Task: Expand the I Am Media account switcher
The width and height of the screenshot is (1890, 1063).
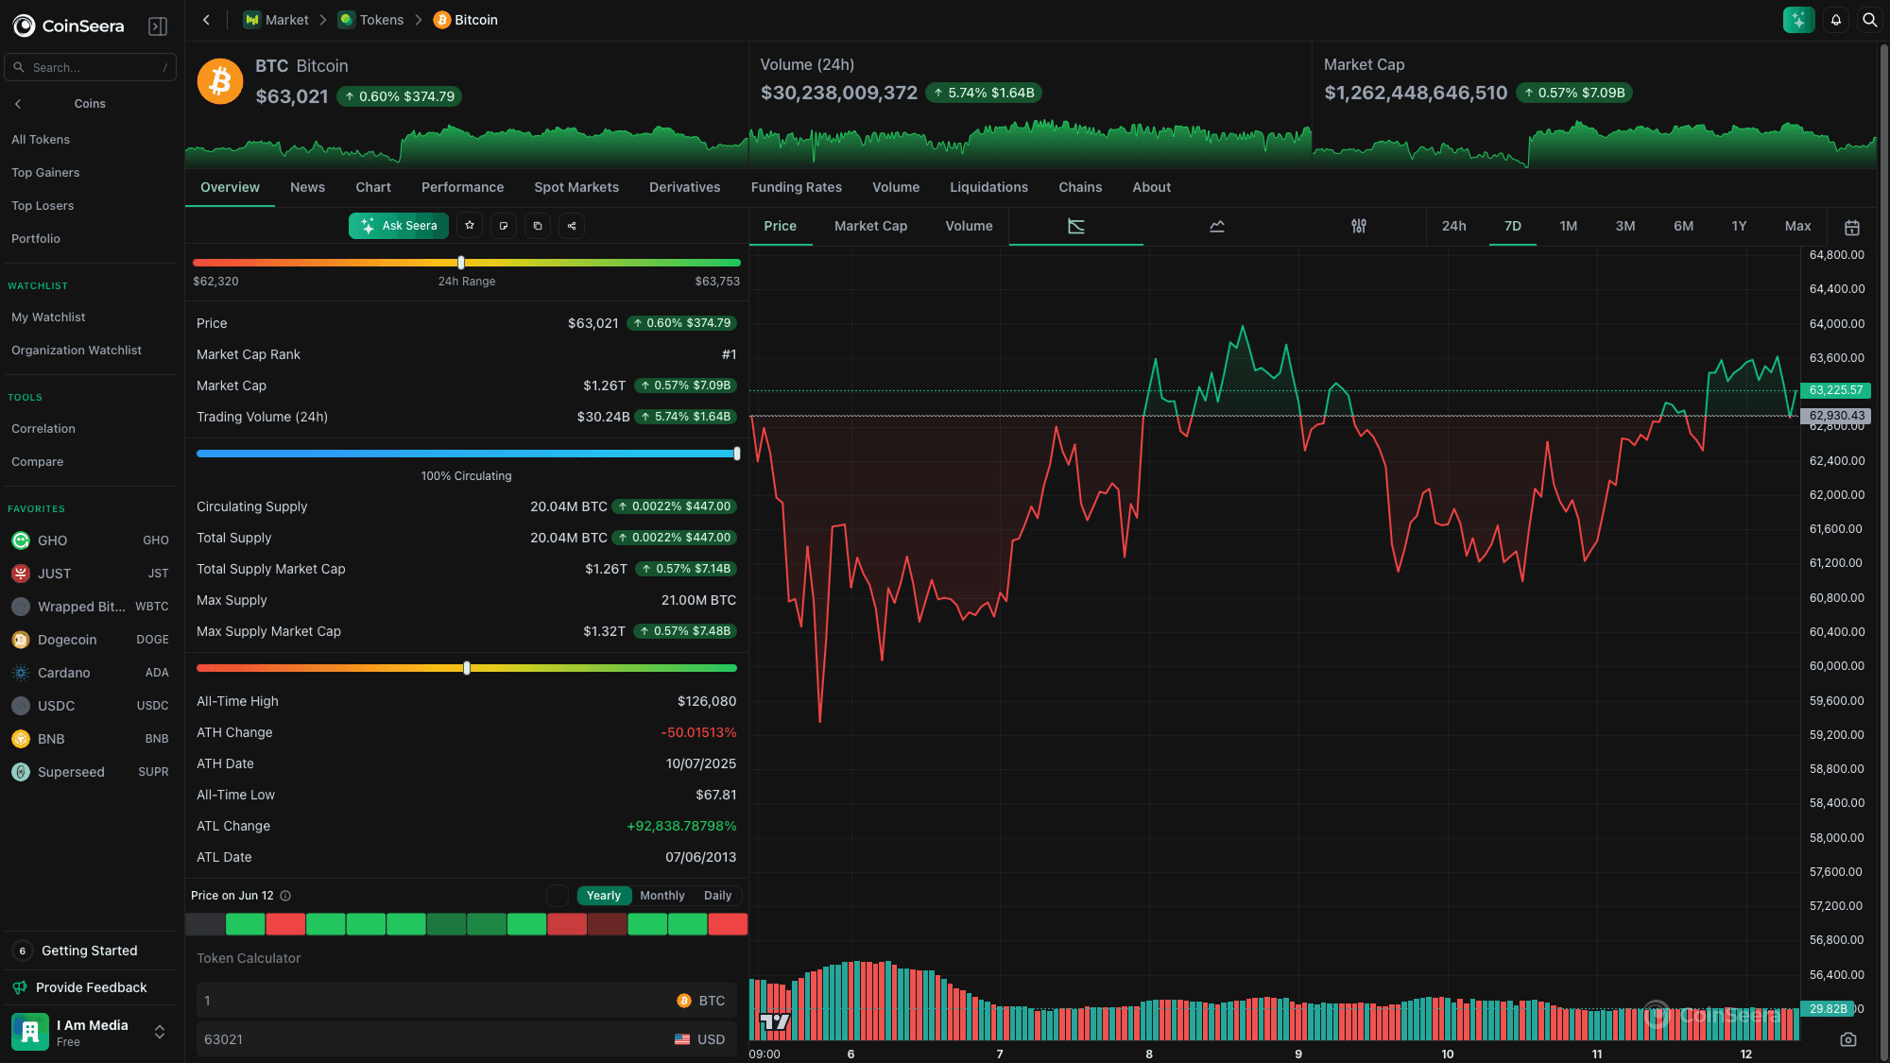Action: 160,1032
